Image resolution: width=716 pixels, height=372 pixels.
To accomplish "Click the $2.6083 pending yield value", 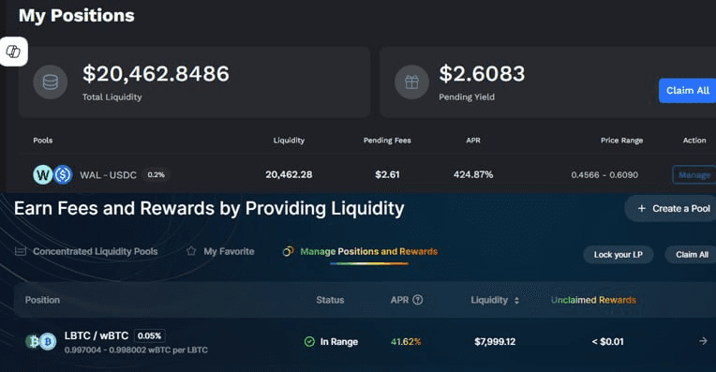I will [482, 73].
